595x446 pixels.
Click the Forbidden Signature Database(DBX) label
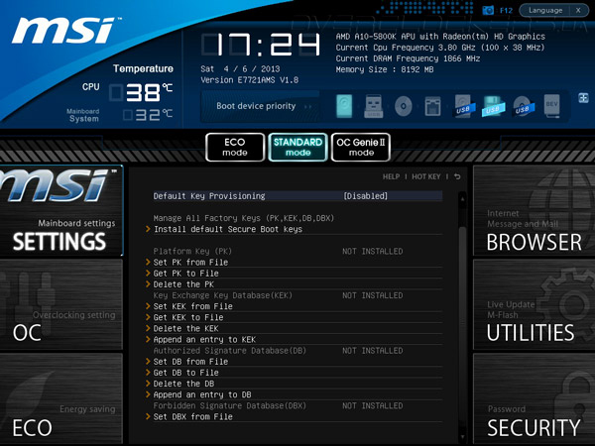(x=230, y=405)
